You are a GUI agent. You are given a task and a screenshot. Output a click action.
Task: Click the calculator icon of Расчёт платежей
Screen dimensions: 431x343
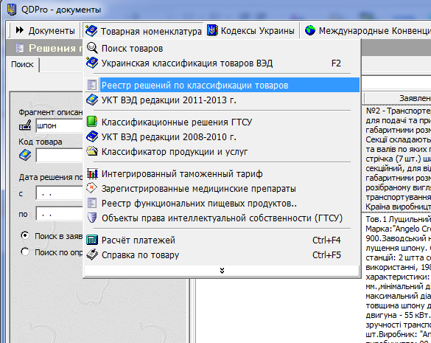click(x=92, y=240)
